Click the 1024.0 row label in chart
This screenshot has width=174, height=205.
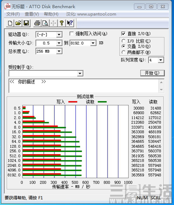point(14,161)
